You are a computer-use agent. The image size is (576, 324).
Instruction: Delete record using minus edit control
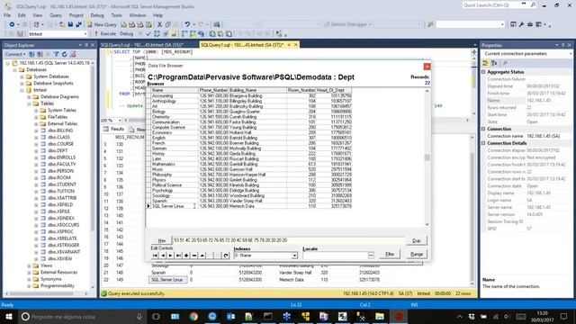[x=194, y=256]
